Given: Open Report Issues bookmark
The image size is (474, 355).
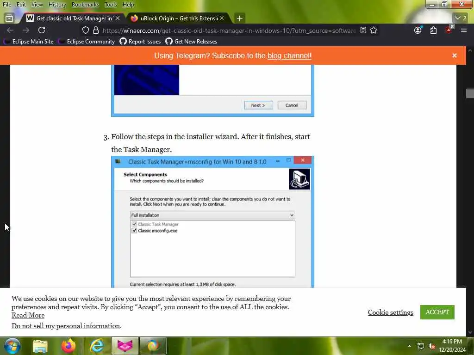Looking at the screenshot, I should coord(140,41).
